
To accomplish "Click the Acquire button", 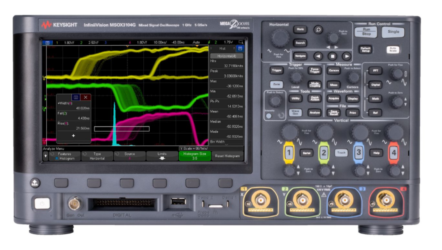I will [333, 98].
